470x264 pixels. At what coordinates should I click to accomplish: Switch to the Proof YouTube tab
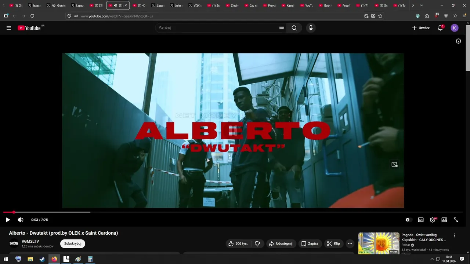tap(344, 5)
